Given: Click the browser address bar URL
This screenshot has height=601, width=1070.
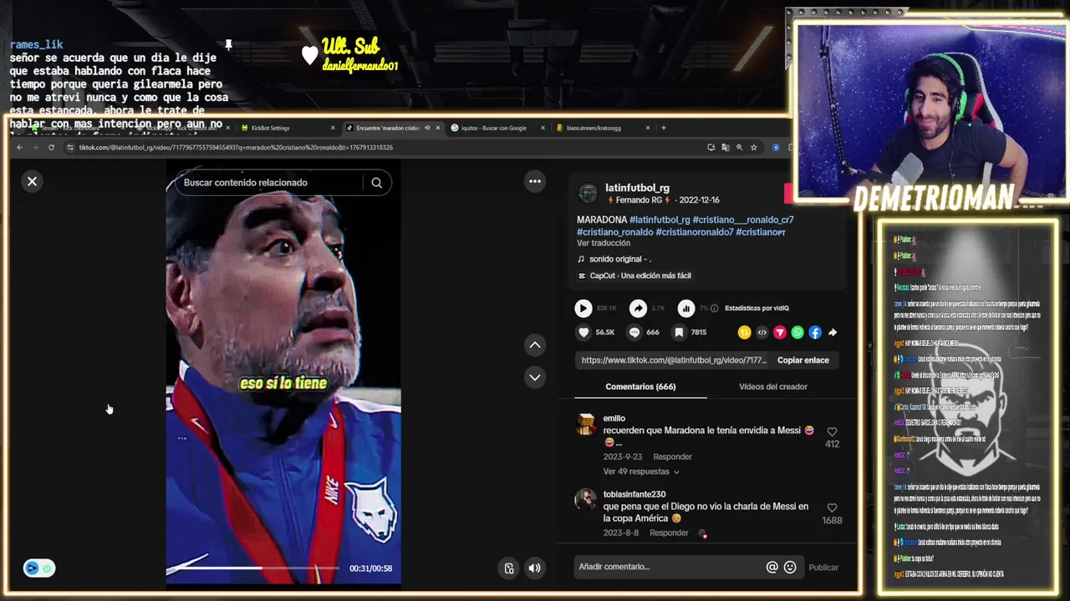Looking at the screenshot, I should (x=236, y=148).
